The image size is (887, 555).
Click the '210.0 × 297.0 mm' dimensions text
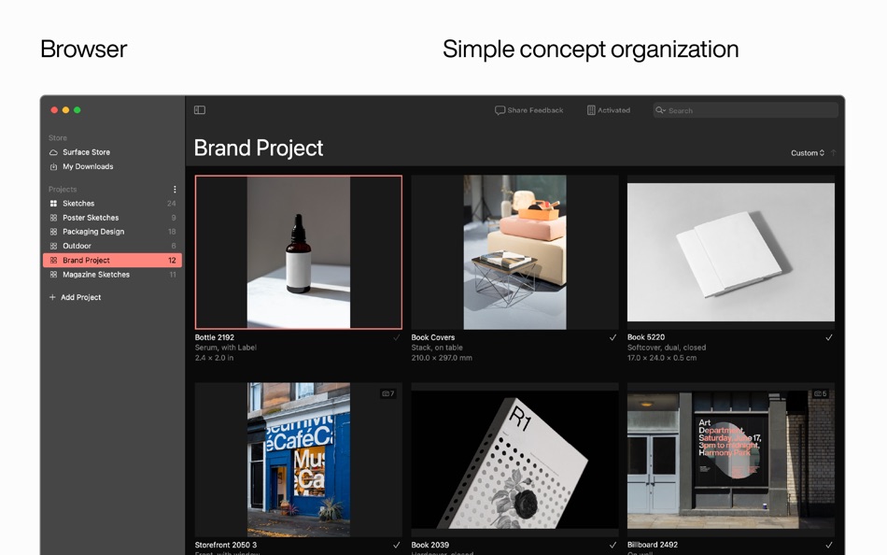click(442, 358)
